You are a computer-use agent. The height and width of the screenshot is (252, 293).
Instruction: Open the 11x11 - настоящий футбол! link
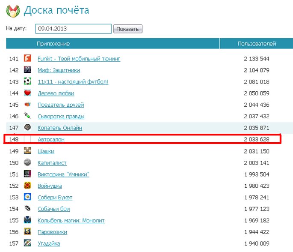tap(73, 82)
